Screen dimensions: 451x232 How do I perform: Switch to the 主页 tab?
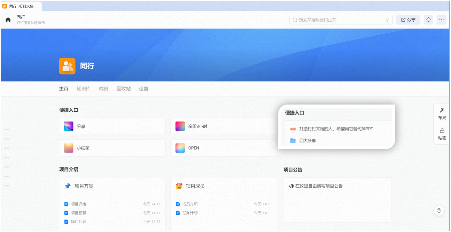(x=64, y=89)
